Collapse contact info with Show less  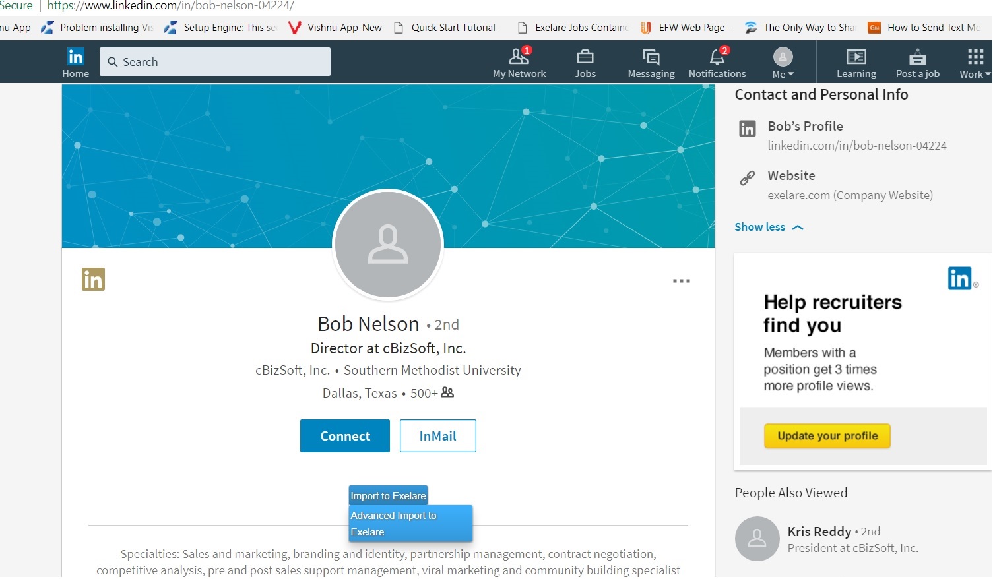tap(769, 227)
